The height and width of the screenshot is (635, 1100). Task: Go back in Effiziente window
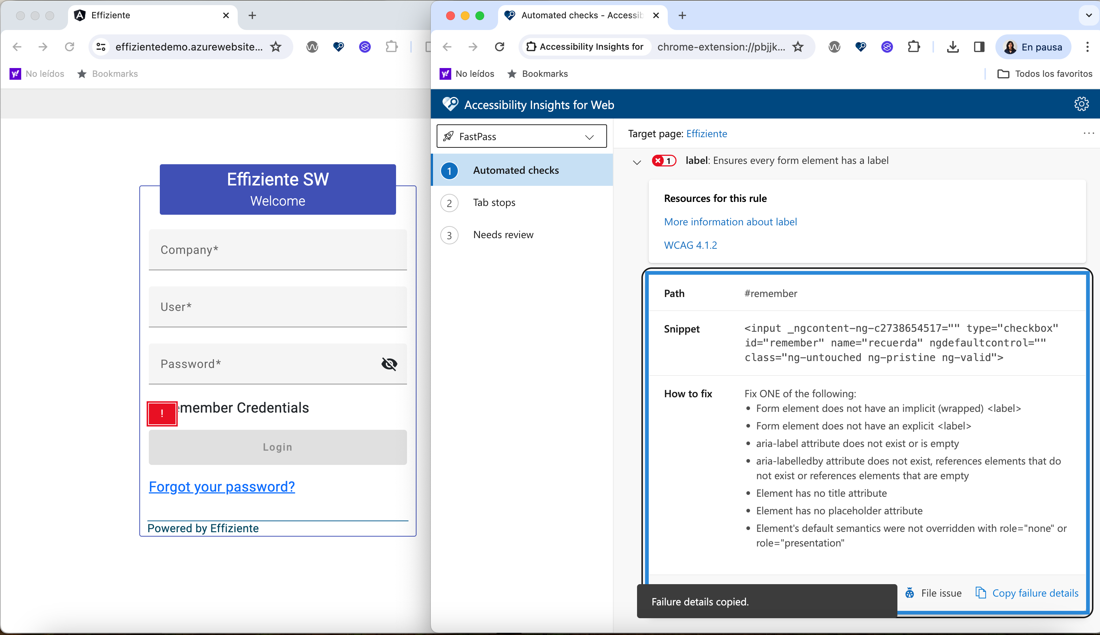17,47
